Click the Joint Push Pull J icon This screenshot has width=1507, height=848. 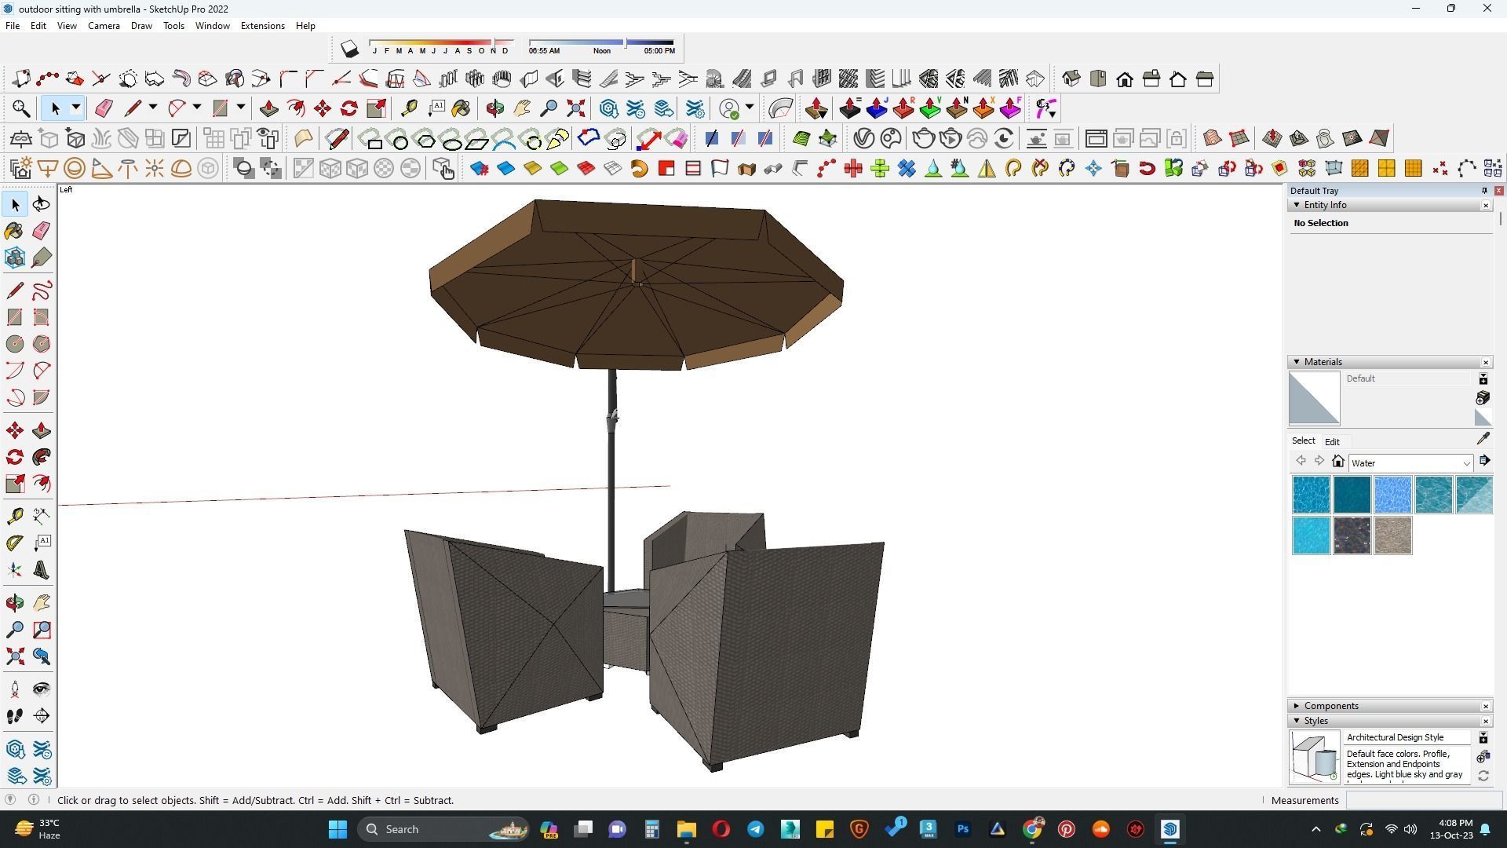point(877,108)
